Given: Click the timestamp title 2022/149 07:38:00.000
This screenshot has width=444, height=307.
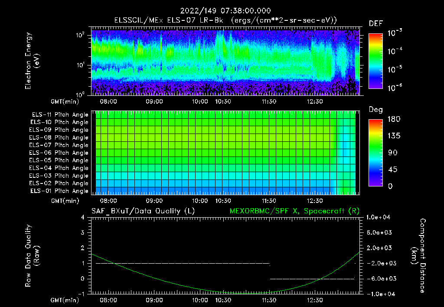Looking at the screenshot, I should click(225, 11).
